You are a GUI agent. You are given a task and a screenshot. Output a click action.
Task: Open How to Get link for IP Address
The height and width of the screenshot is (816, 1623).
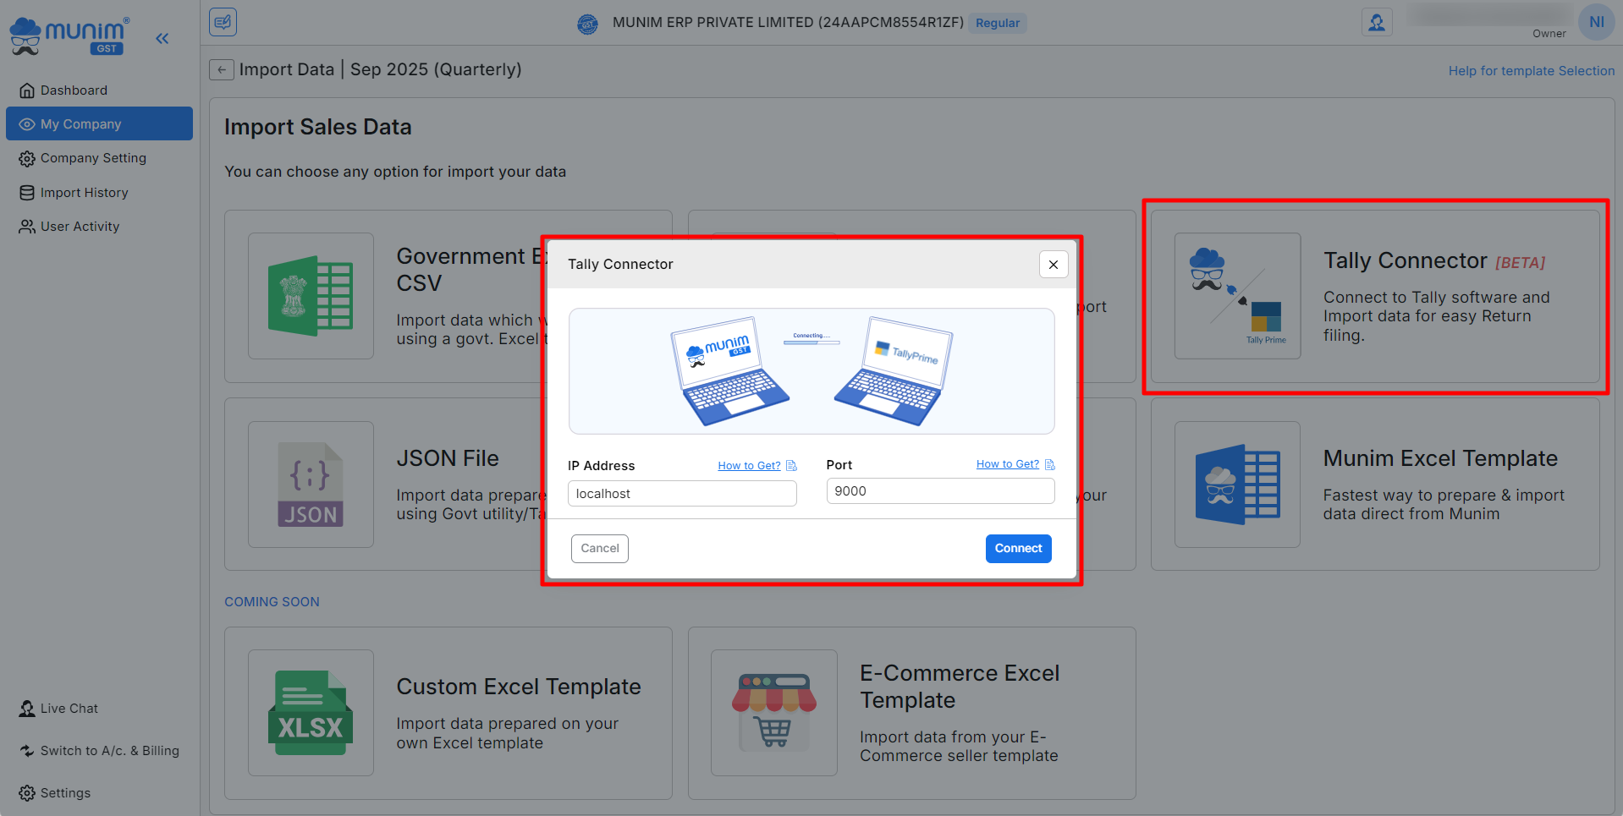coord(749,466)
